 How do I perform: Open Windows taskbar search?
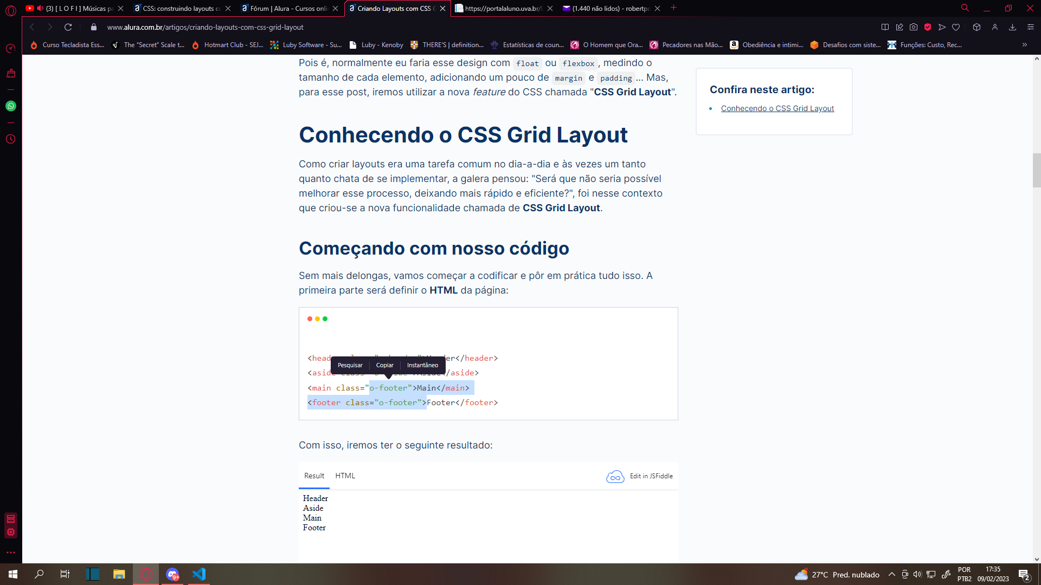tap(39, 574)
